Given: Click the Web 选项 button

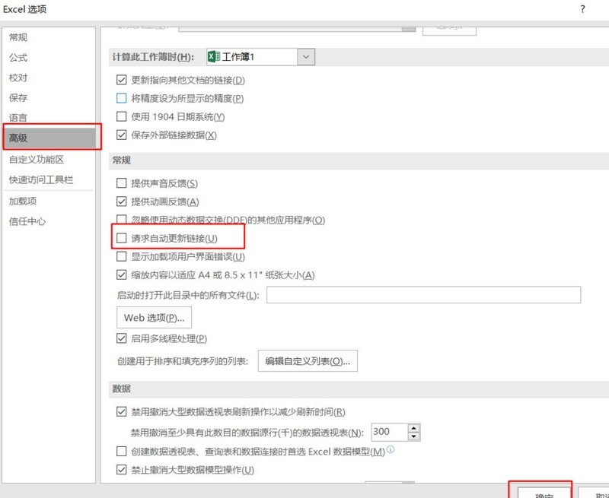Looking at the screenshot, I should (x=155, y=318).
